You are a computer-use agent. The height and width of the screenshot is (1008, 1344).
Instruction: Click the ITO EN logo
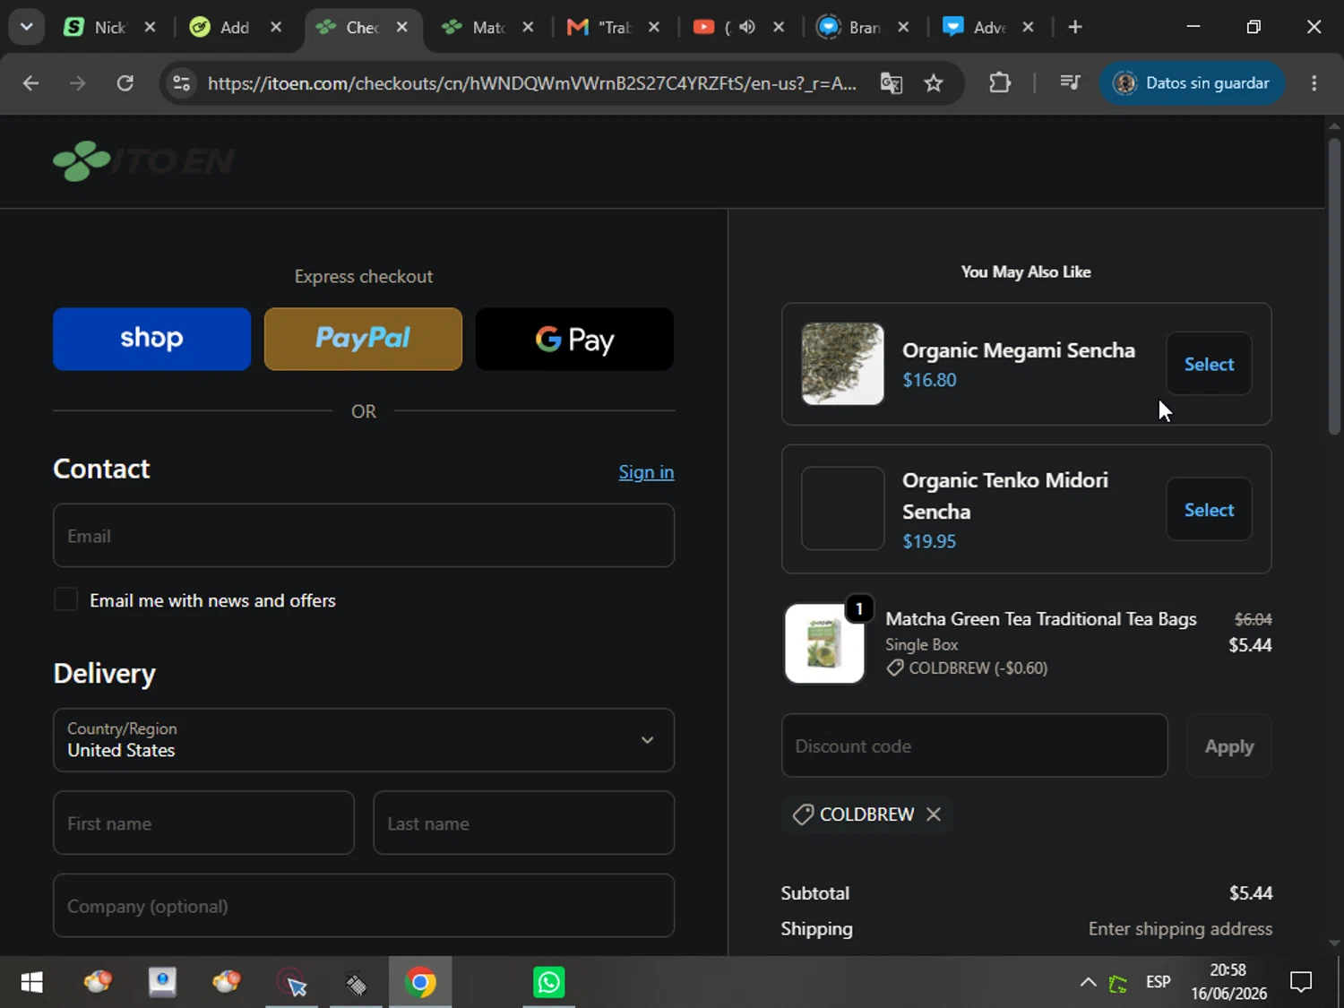coord(143,161)
